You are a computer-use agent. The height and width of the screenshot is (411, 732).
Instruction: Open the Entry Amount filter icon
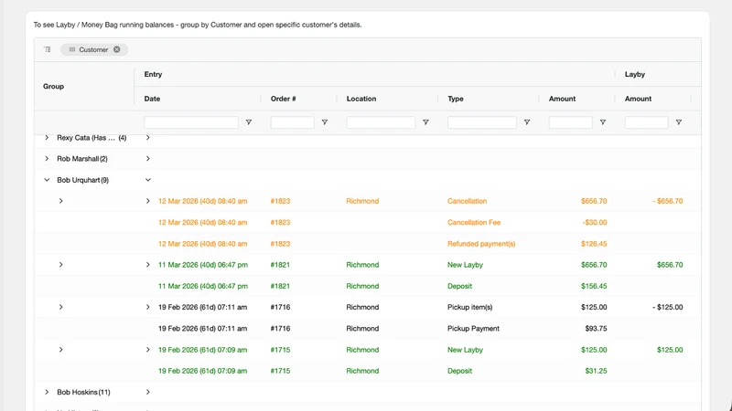tap(603, 122)
